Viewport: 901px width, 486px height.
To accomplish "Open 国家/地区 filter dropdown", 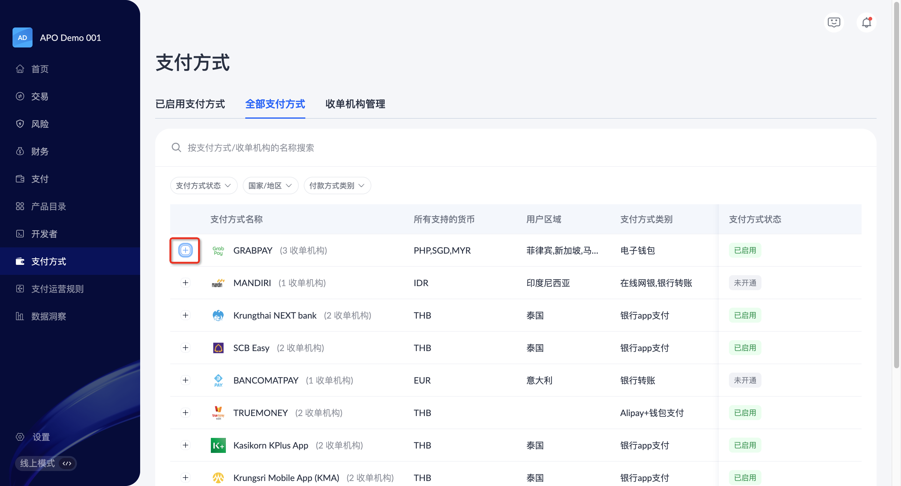I will pos(270,186).
